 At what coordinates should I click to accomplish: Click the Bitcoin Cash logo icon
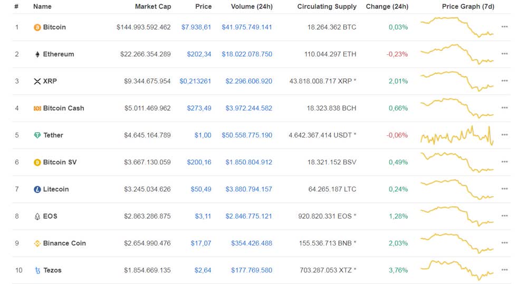[x=37, y=109]
